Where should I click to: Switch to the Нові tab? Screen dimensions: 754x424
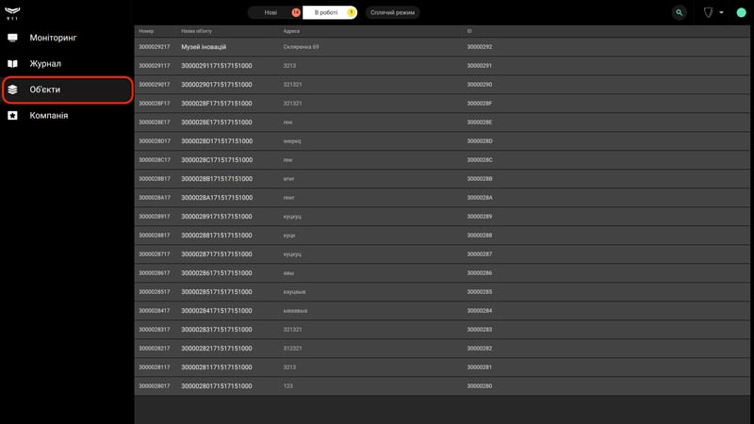click(x=270, y=12)
